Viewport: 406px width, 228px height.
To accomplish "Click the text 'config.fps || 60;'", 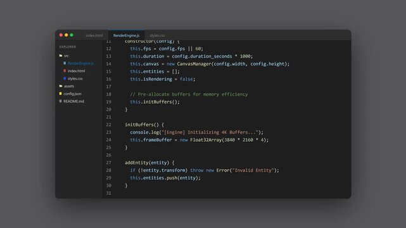I will [181, 49].
